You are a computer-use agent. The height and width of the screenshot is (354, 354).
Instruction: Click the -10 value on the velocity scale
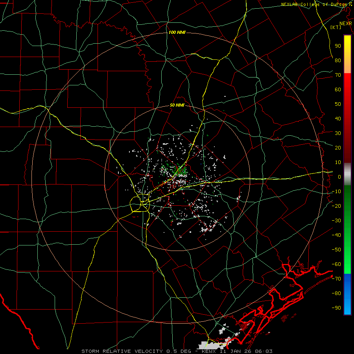tap(336, 192)
